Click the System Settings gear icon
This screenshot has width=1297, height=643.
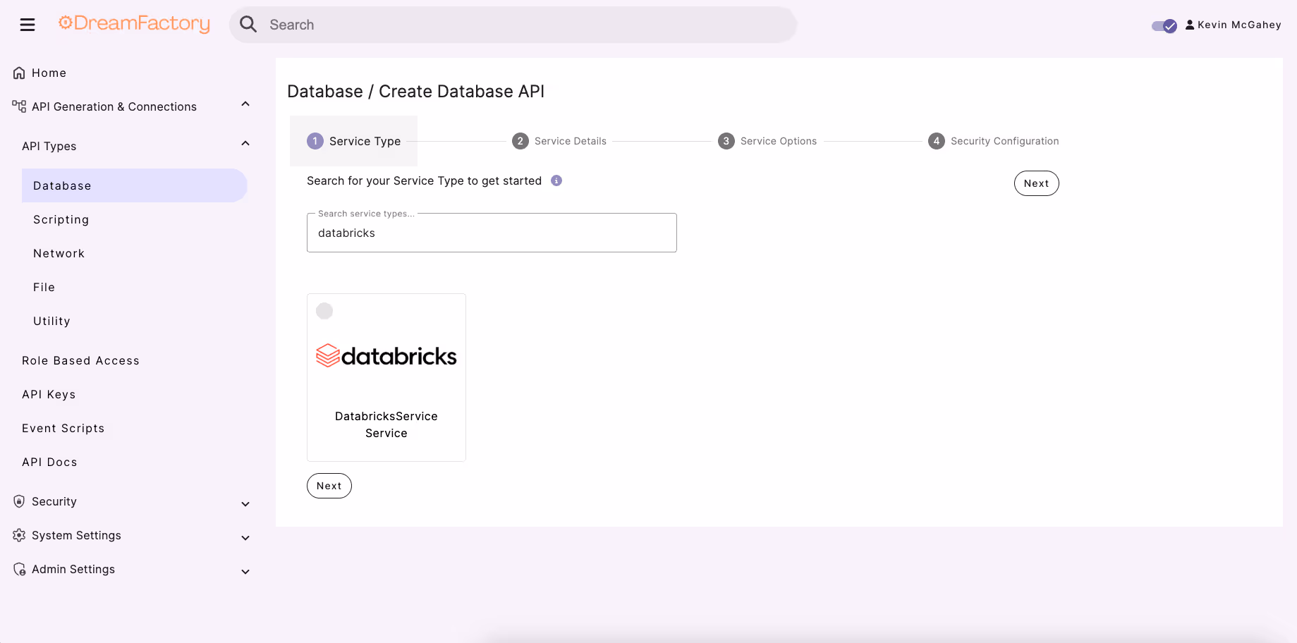click(x=19, y=535)
